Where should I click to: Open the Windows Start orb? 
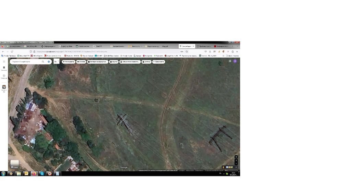3,173
